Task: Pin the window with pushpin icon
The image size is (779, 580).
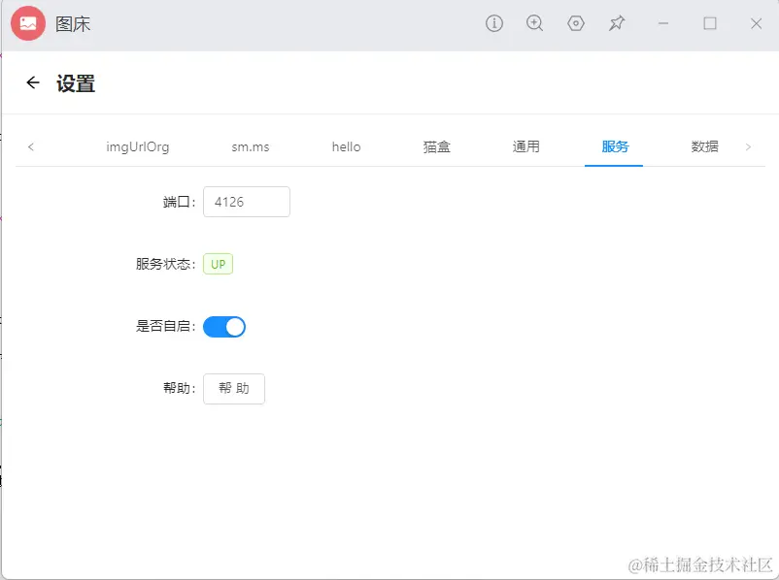Action: tap(617, 23)
